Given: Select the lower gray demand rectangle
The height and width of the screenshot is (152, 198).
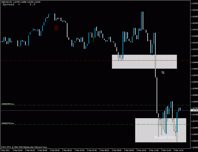Looking at the screenshot, I should click(x=161, y=130).
